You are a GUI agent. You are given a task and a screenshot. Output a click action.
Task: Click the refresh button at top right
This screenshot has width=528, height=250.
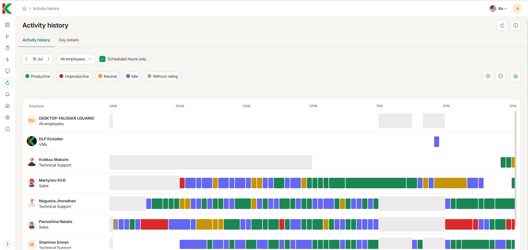pos(502,25)
